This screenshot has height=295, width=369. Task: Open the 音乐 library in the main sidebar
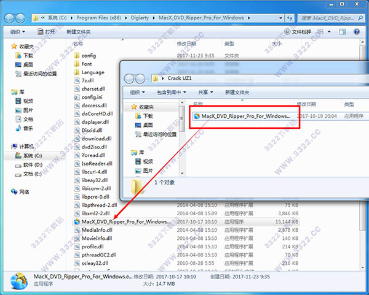[24, 128]
